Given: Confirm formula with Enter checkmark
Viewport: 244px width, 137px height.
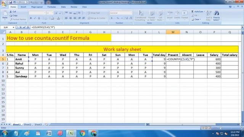Looking at the screenshot, I should pos(24,27).
